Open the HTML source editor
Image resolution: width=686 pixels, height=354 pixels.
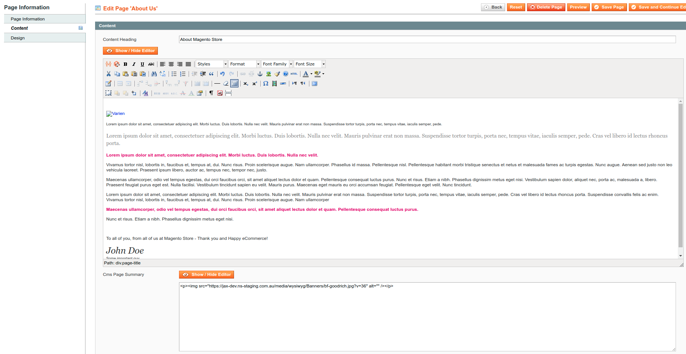(294, 74)
